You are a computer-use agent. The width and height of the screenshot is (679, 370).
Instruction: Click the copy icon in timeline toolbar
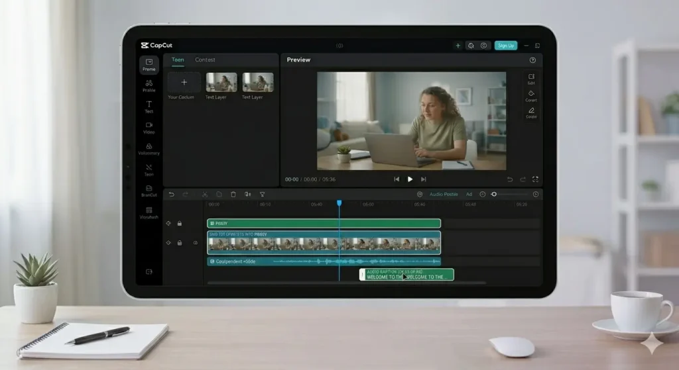219,195
